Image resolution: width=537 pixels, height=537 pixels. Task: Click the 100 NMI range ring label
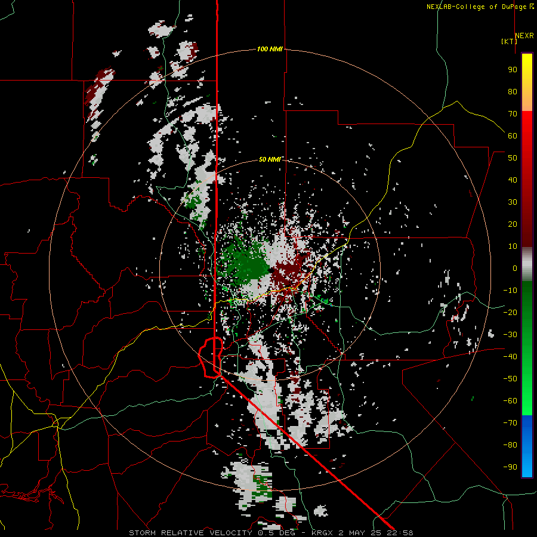pos(270,49)
